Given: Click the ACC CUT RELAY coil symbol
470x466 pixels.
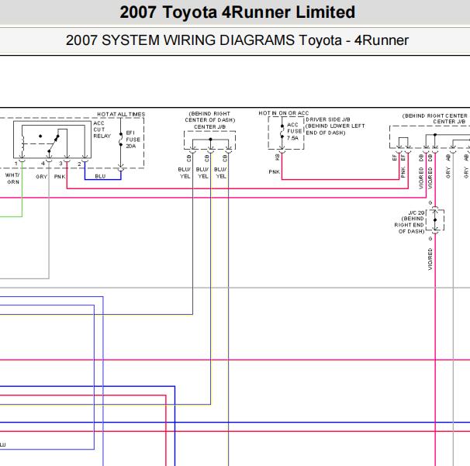Looking at the screenshot, I should pos(22,144).
